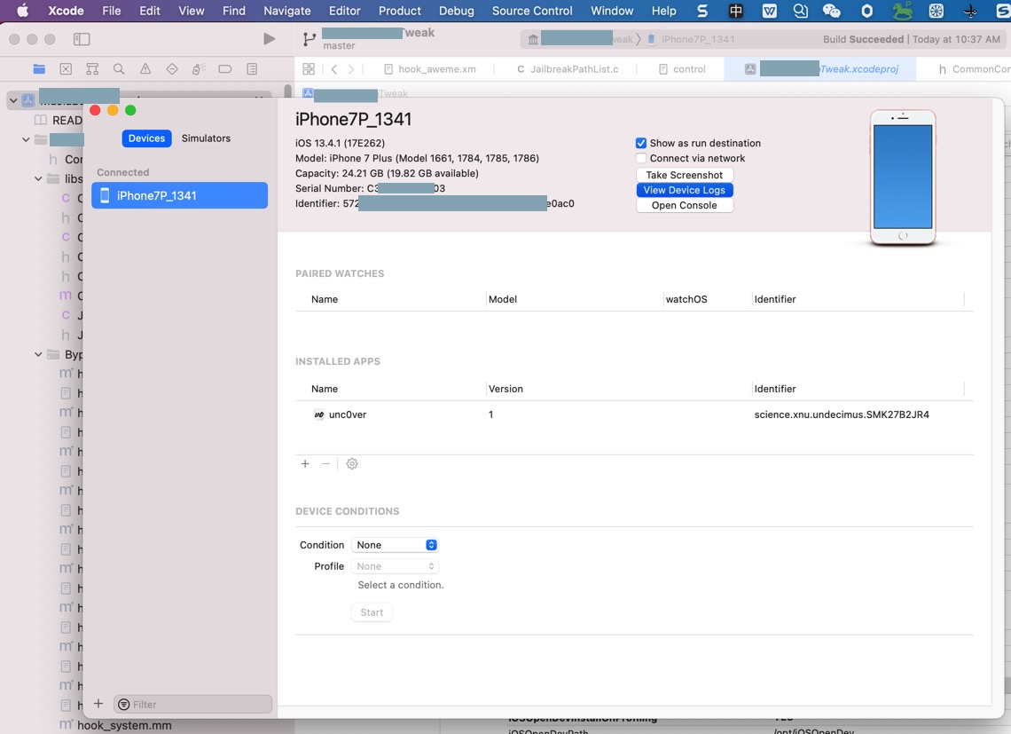Open the Source Control navigator icon
Viewport: 1011px width, 734px height.
(66, 69)
